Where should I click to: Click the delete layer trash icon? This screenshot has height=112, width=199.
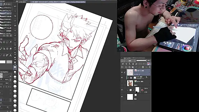tap(150, 67)
